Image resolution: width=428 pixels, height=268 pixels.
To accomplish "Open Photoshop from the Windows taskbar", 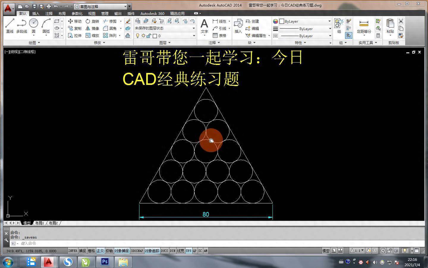I will pyautogui.click(x=105, y=262).
